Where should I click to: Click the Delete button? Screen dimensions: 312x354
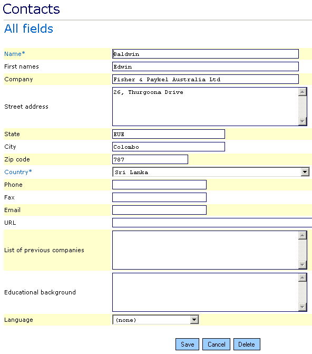[x=247, y=344]
